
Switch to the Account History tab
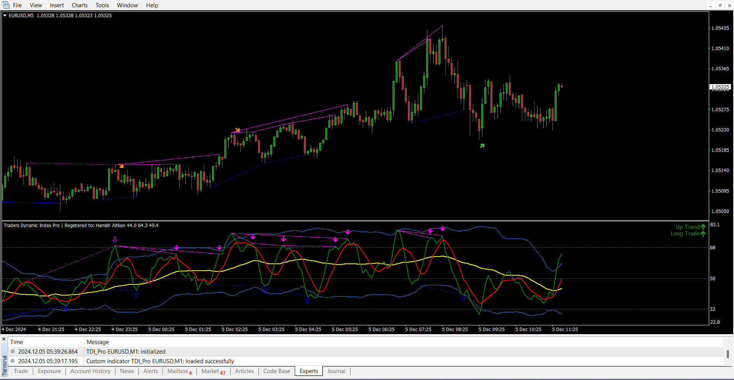point(90,371)
